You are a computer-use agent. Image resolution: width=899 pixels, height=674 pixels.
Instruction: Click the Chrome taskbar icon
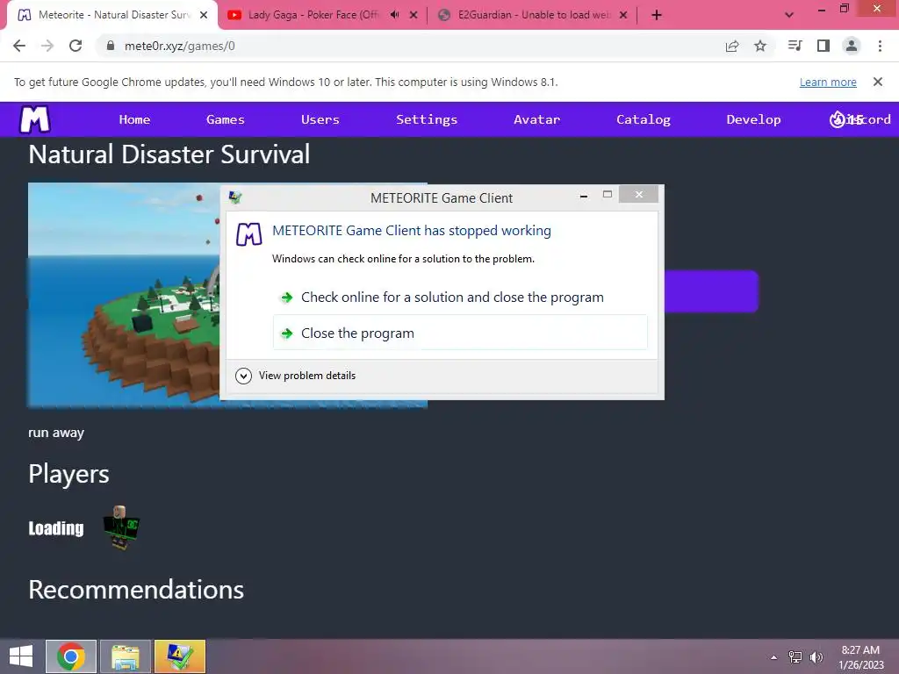point(71,656)
